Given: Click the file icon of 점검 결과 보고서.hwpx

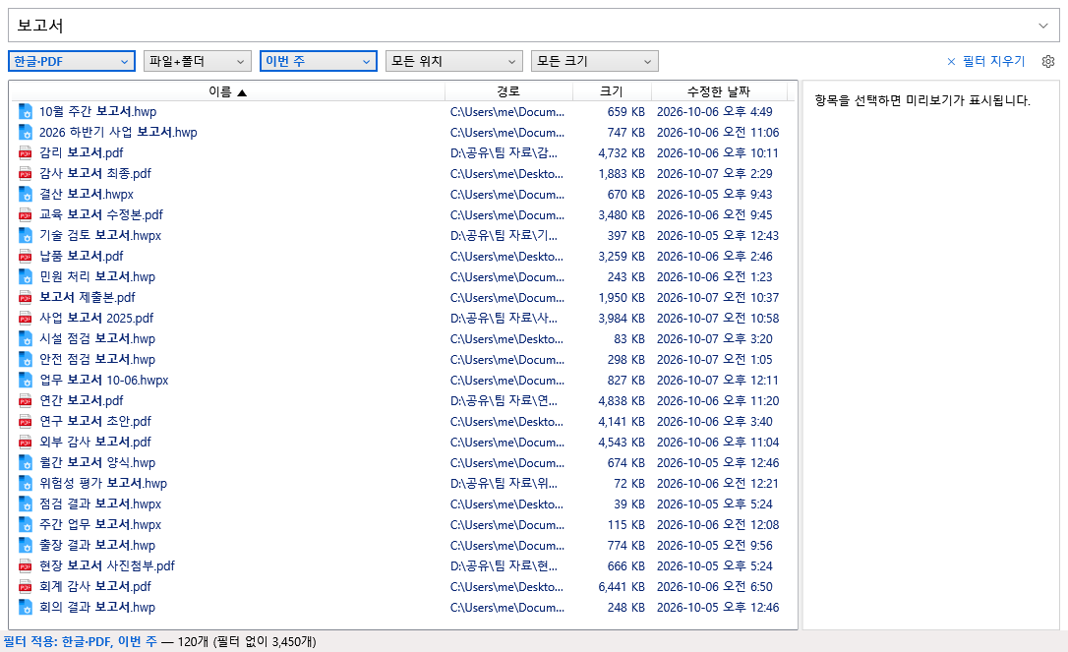Looking at the screenshot, I should tap(26, 504).
